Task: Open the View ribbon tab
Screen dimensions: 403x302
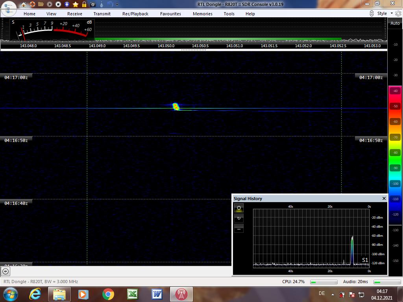Action: pyautogui.click(x=52, y=14)
